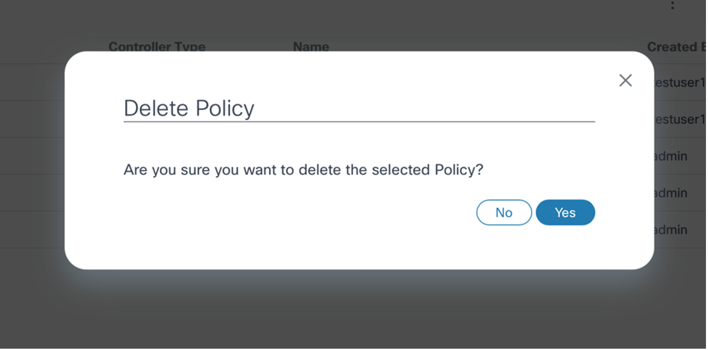This screenshot has height=350, width=708.
Task: Open the vertical three-dot options menu
Action: click(672, 6)
